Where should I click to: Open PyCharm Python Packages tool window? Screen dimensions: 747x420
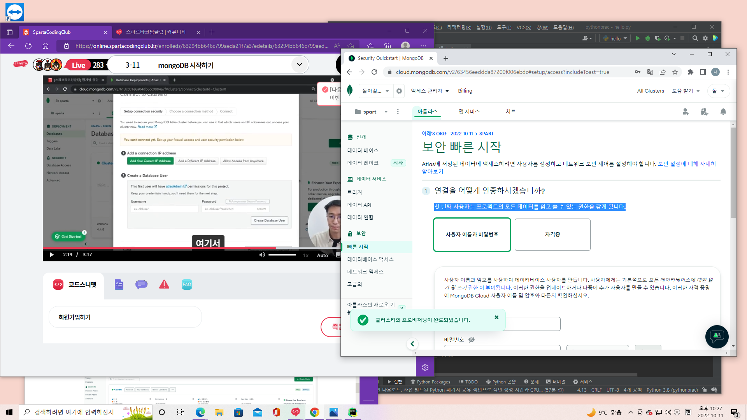pos(430,382)
